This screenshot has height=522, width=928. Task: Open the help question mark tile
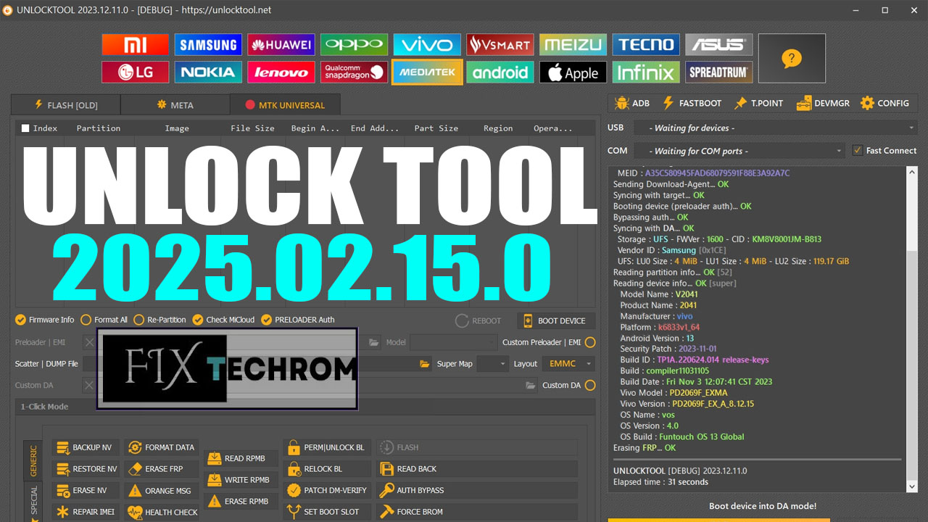pos(792,59)
